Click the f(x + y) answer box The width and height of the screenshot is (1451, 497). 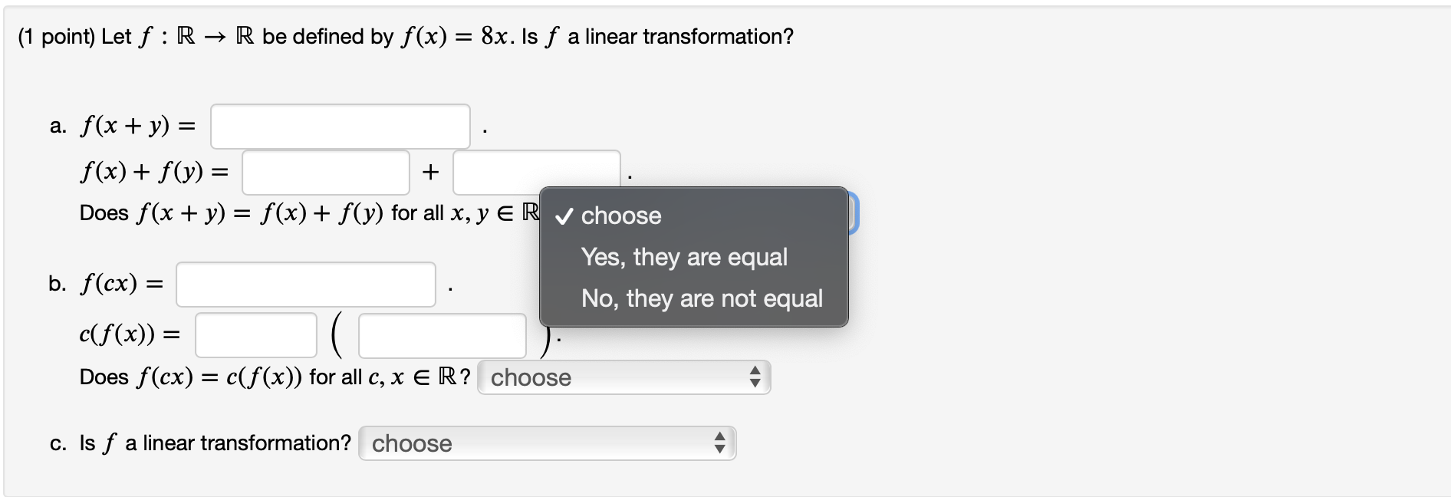[340, 125]
